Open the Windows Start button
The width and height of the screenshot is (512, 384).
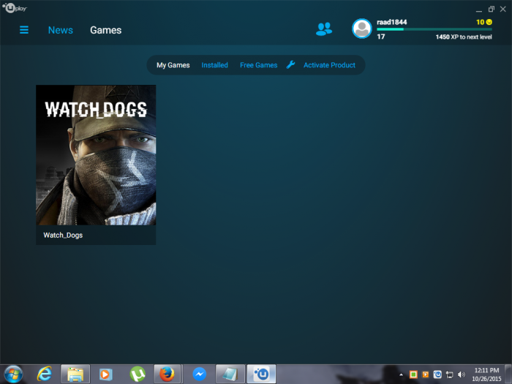[x=13, y=374]
